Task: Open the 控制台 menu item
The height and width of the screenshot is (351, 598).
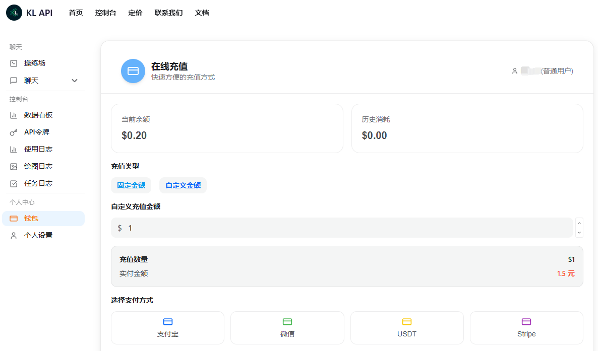Action: pos(105,13)
